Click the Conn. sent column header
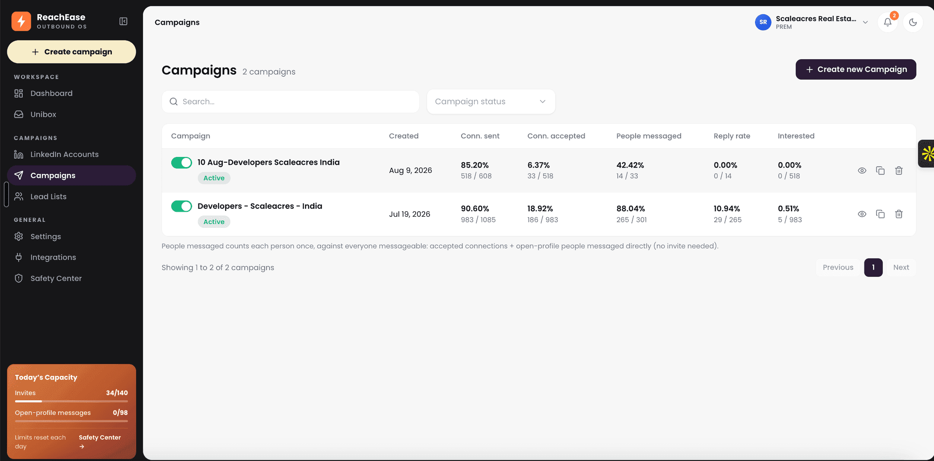The width and height of the screenshot is (934, 461). [x=480, y=136]
